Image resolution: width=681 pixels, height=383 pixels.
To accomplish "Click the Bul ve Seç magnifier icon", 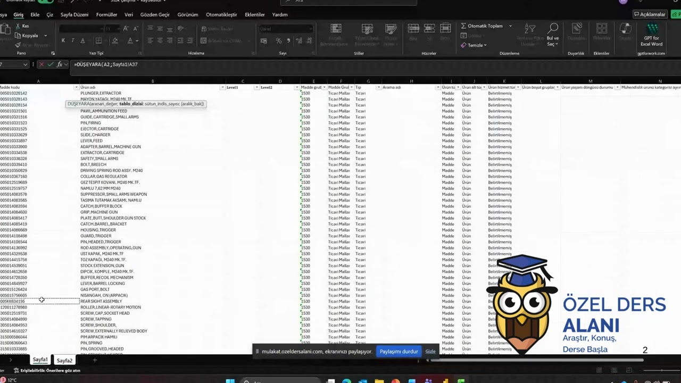I will [553, 28].
